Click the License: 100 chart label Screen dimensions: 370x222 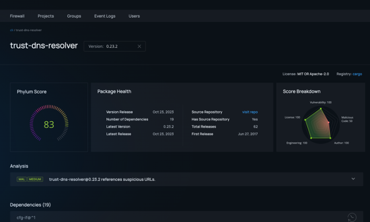click(x=293, y=117)
